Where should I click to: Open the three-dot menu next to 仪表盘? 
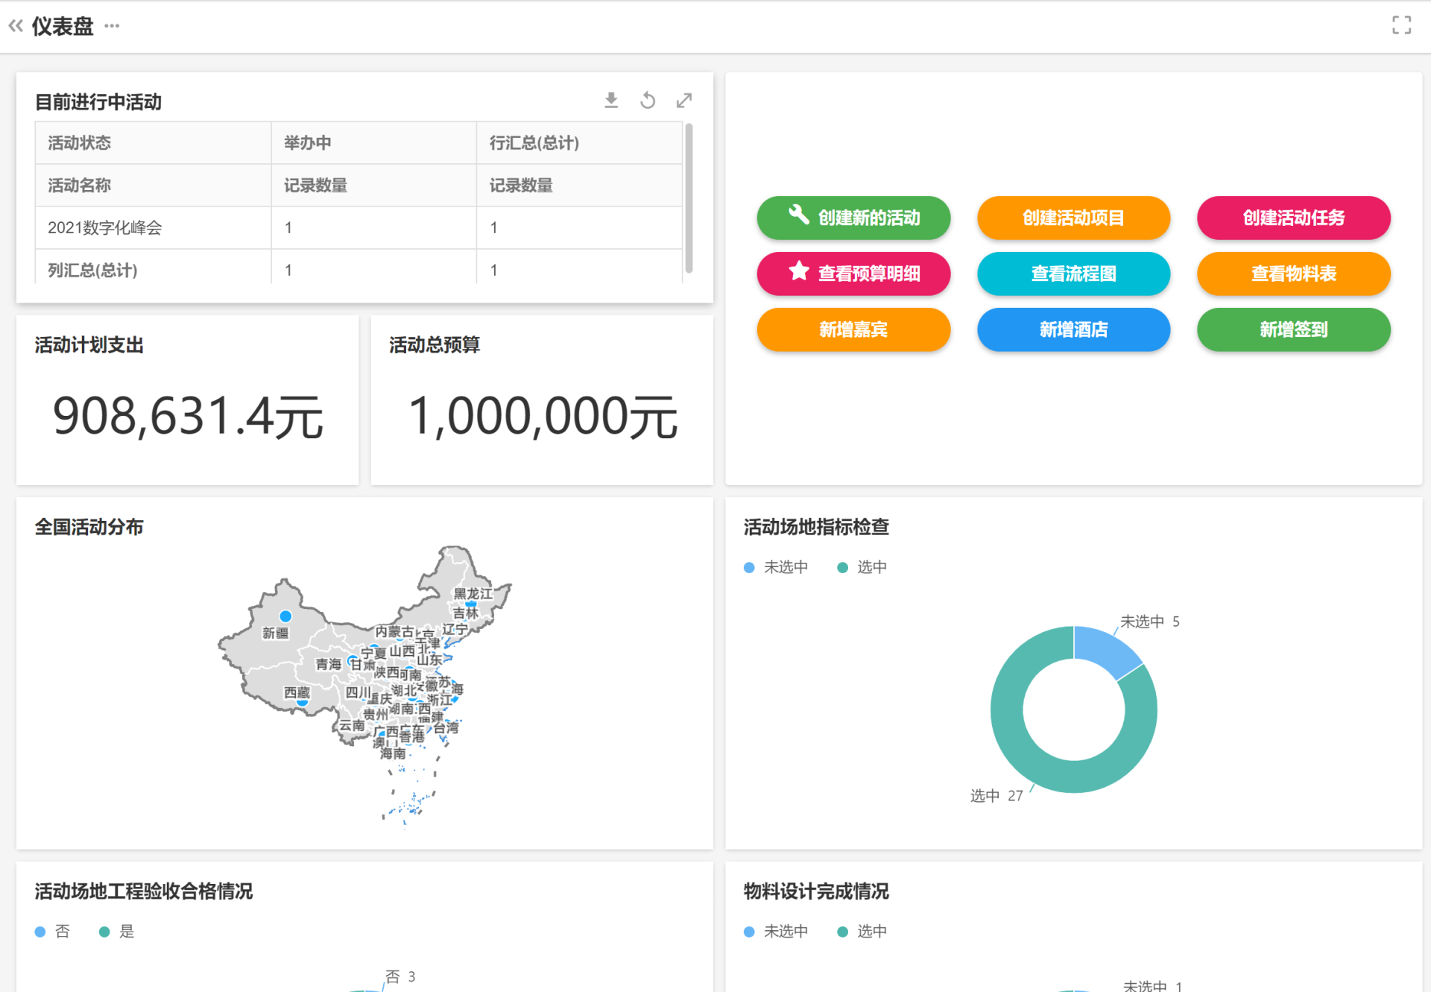[x=112, y=26]
